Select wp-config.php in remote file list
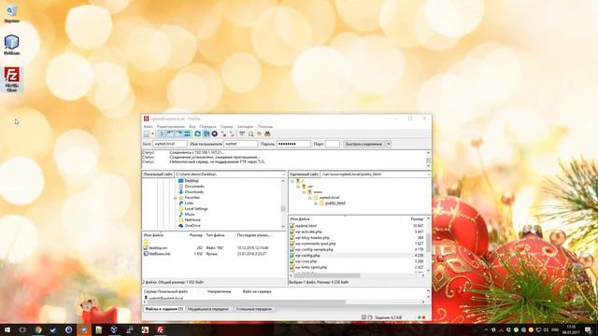The height and width of the screenshot is (336, 598). pyautogui.click(x=307, y=256)
